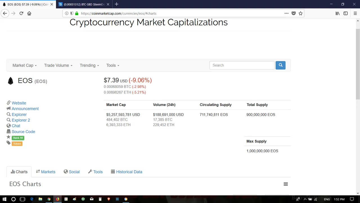Viewport: 360px width, 203px height.
Task: Go to the browser home page
Action: point(29,13)
